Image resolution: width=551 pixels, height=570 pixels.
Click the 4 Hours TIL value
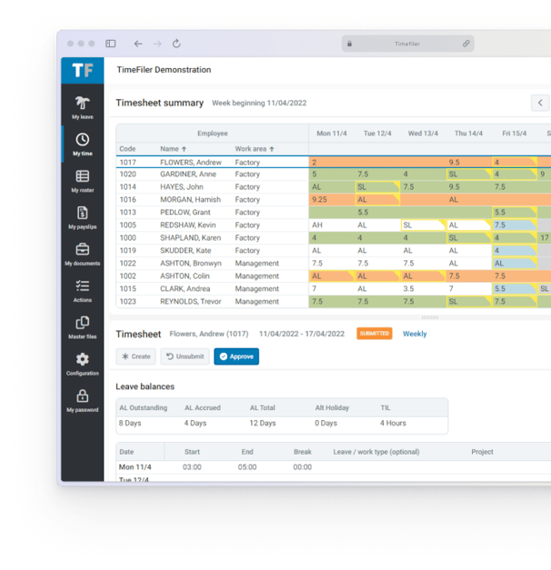pos(393,423)
